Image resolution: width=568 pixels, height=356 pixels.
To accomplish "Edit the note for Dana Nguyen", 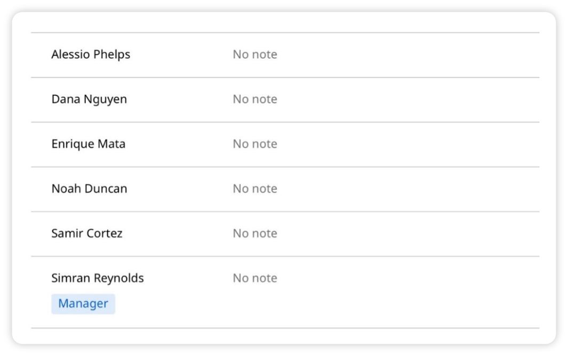I will (255, 100).
